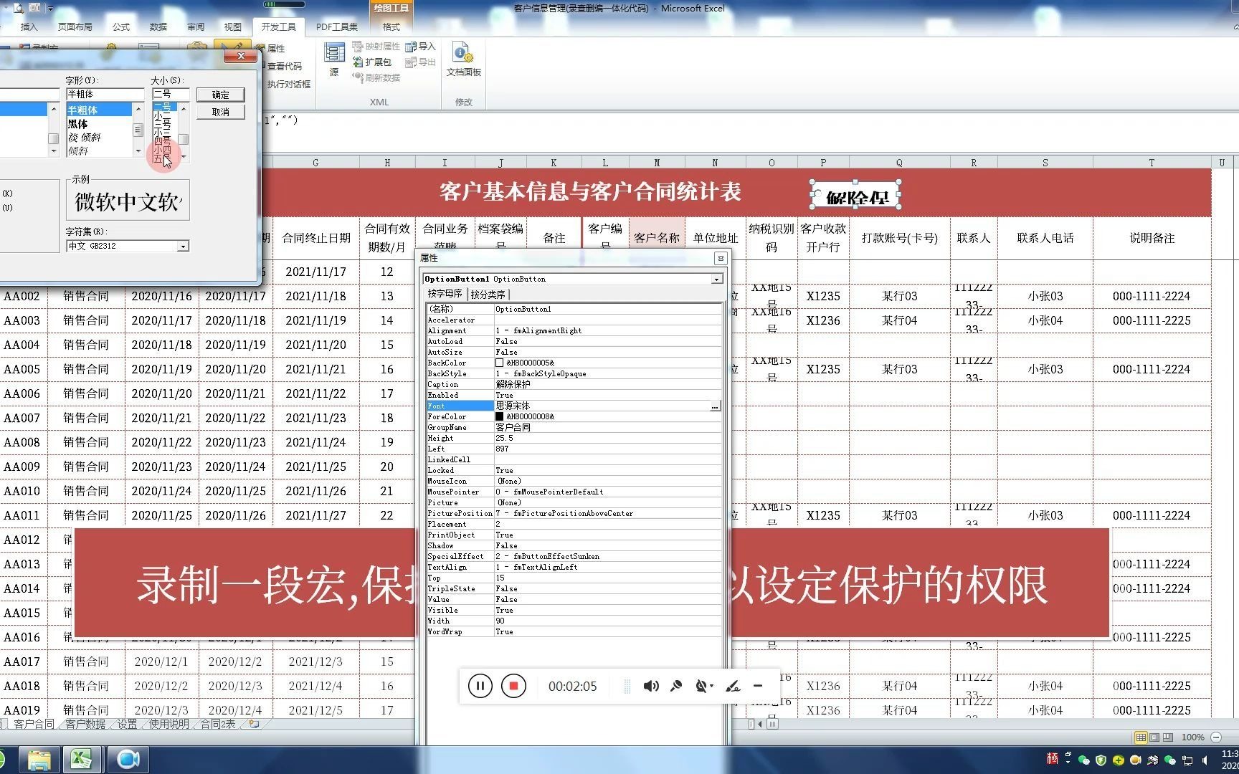The width and height of the screenshot is (1239, 774).
Task: Open the OptionButton1 object dropdown in Properties
Action: pos(716,279)
